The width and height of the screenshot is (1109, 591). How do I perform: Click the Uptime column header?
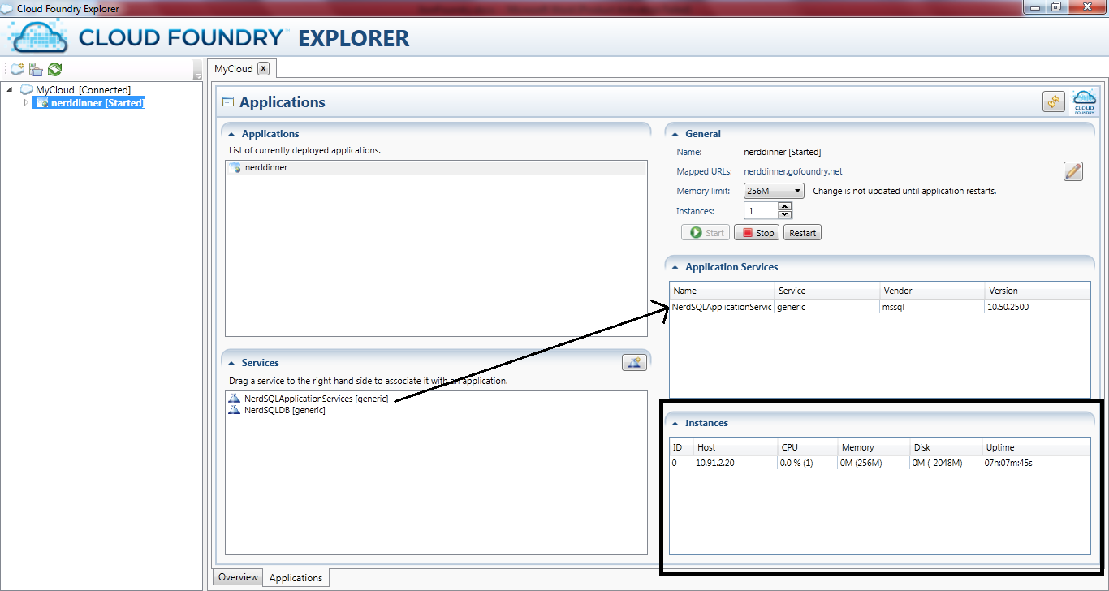tap(1036, 447)
